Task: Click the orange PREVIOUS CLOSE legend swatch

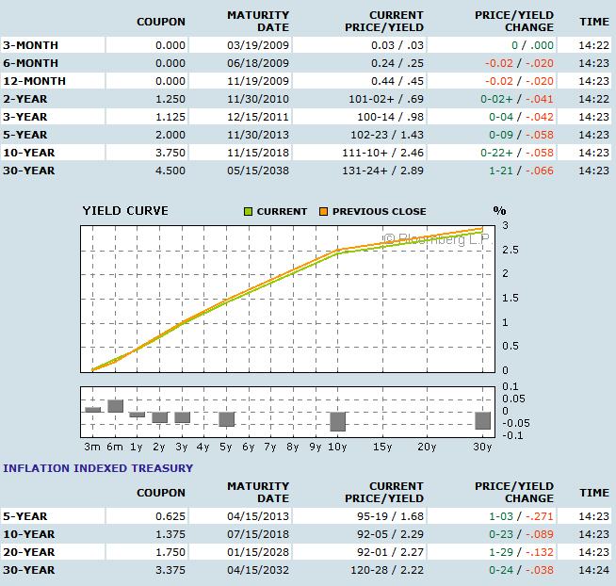Action: [x=323, y=211]
